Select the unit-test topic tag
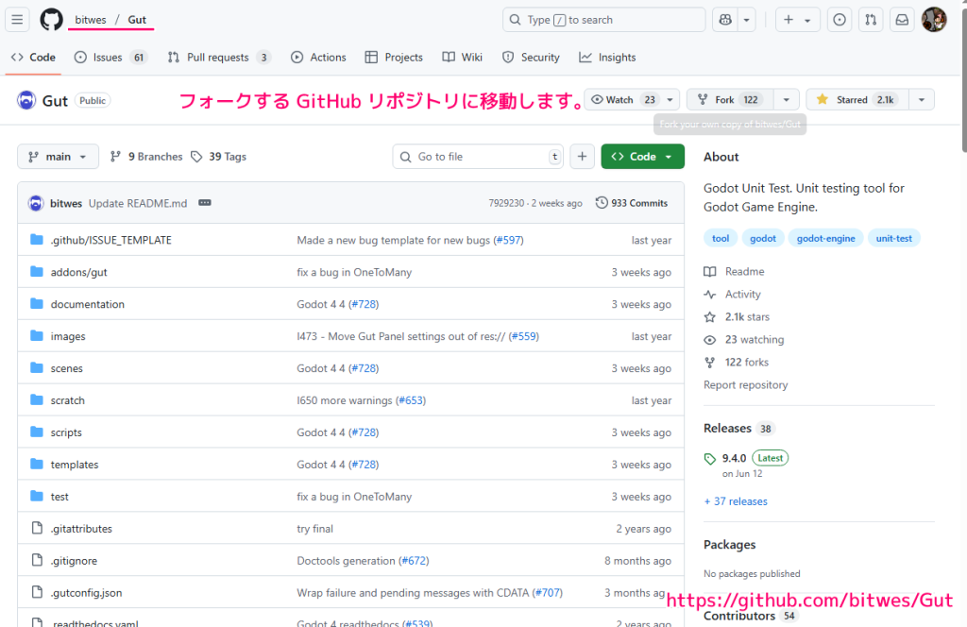Image resolution: width=967 pixels, height=627 pixels. 893,238
